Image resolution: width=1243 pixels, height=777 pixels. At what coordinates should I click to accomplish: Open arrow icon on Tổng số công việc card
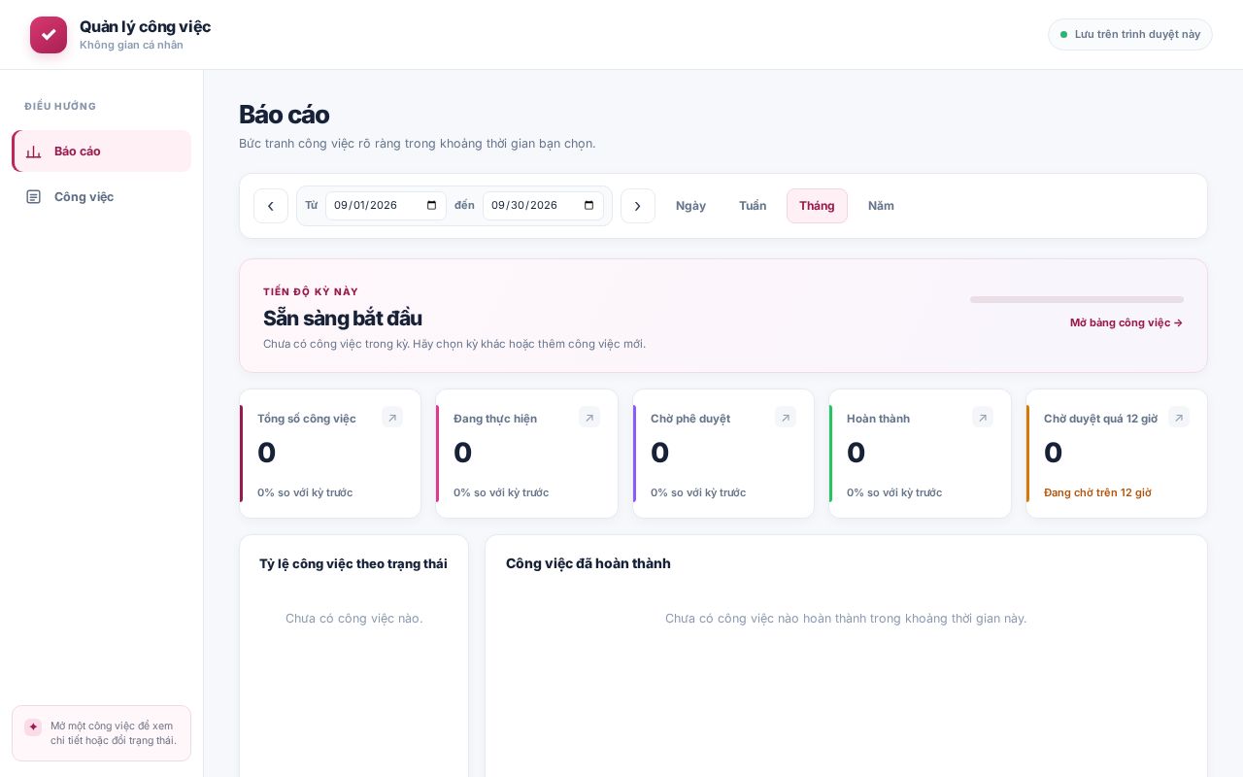[x=392, y=418]
